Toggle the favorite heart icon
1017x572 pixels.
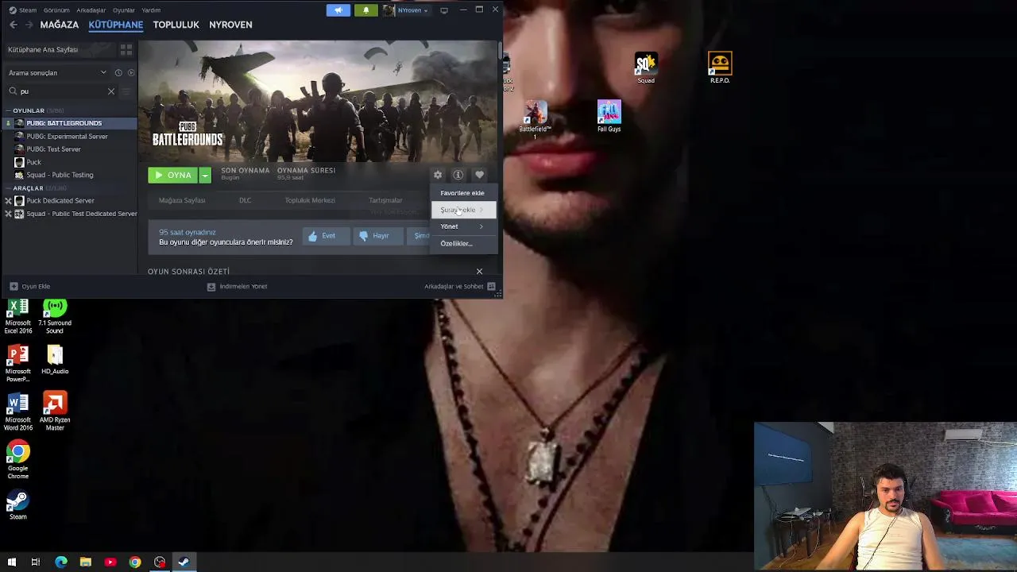tap(479, 175)
